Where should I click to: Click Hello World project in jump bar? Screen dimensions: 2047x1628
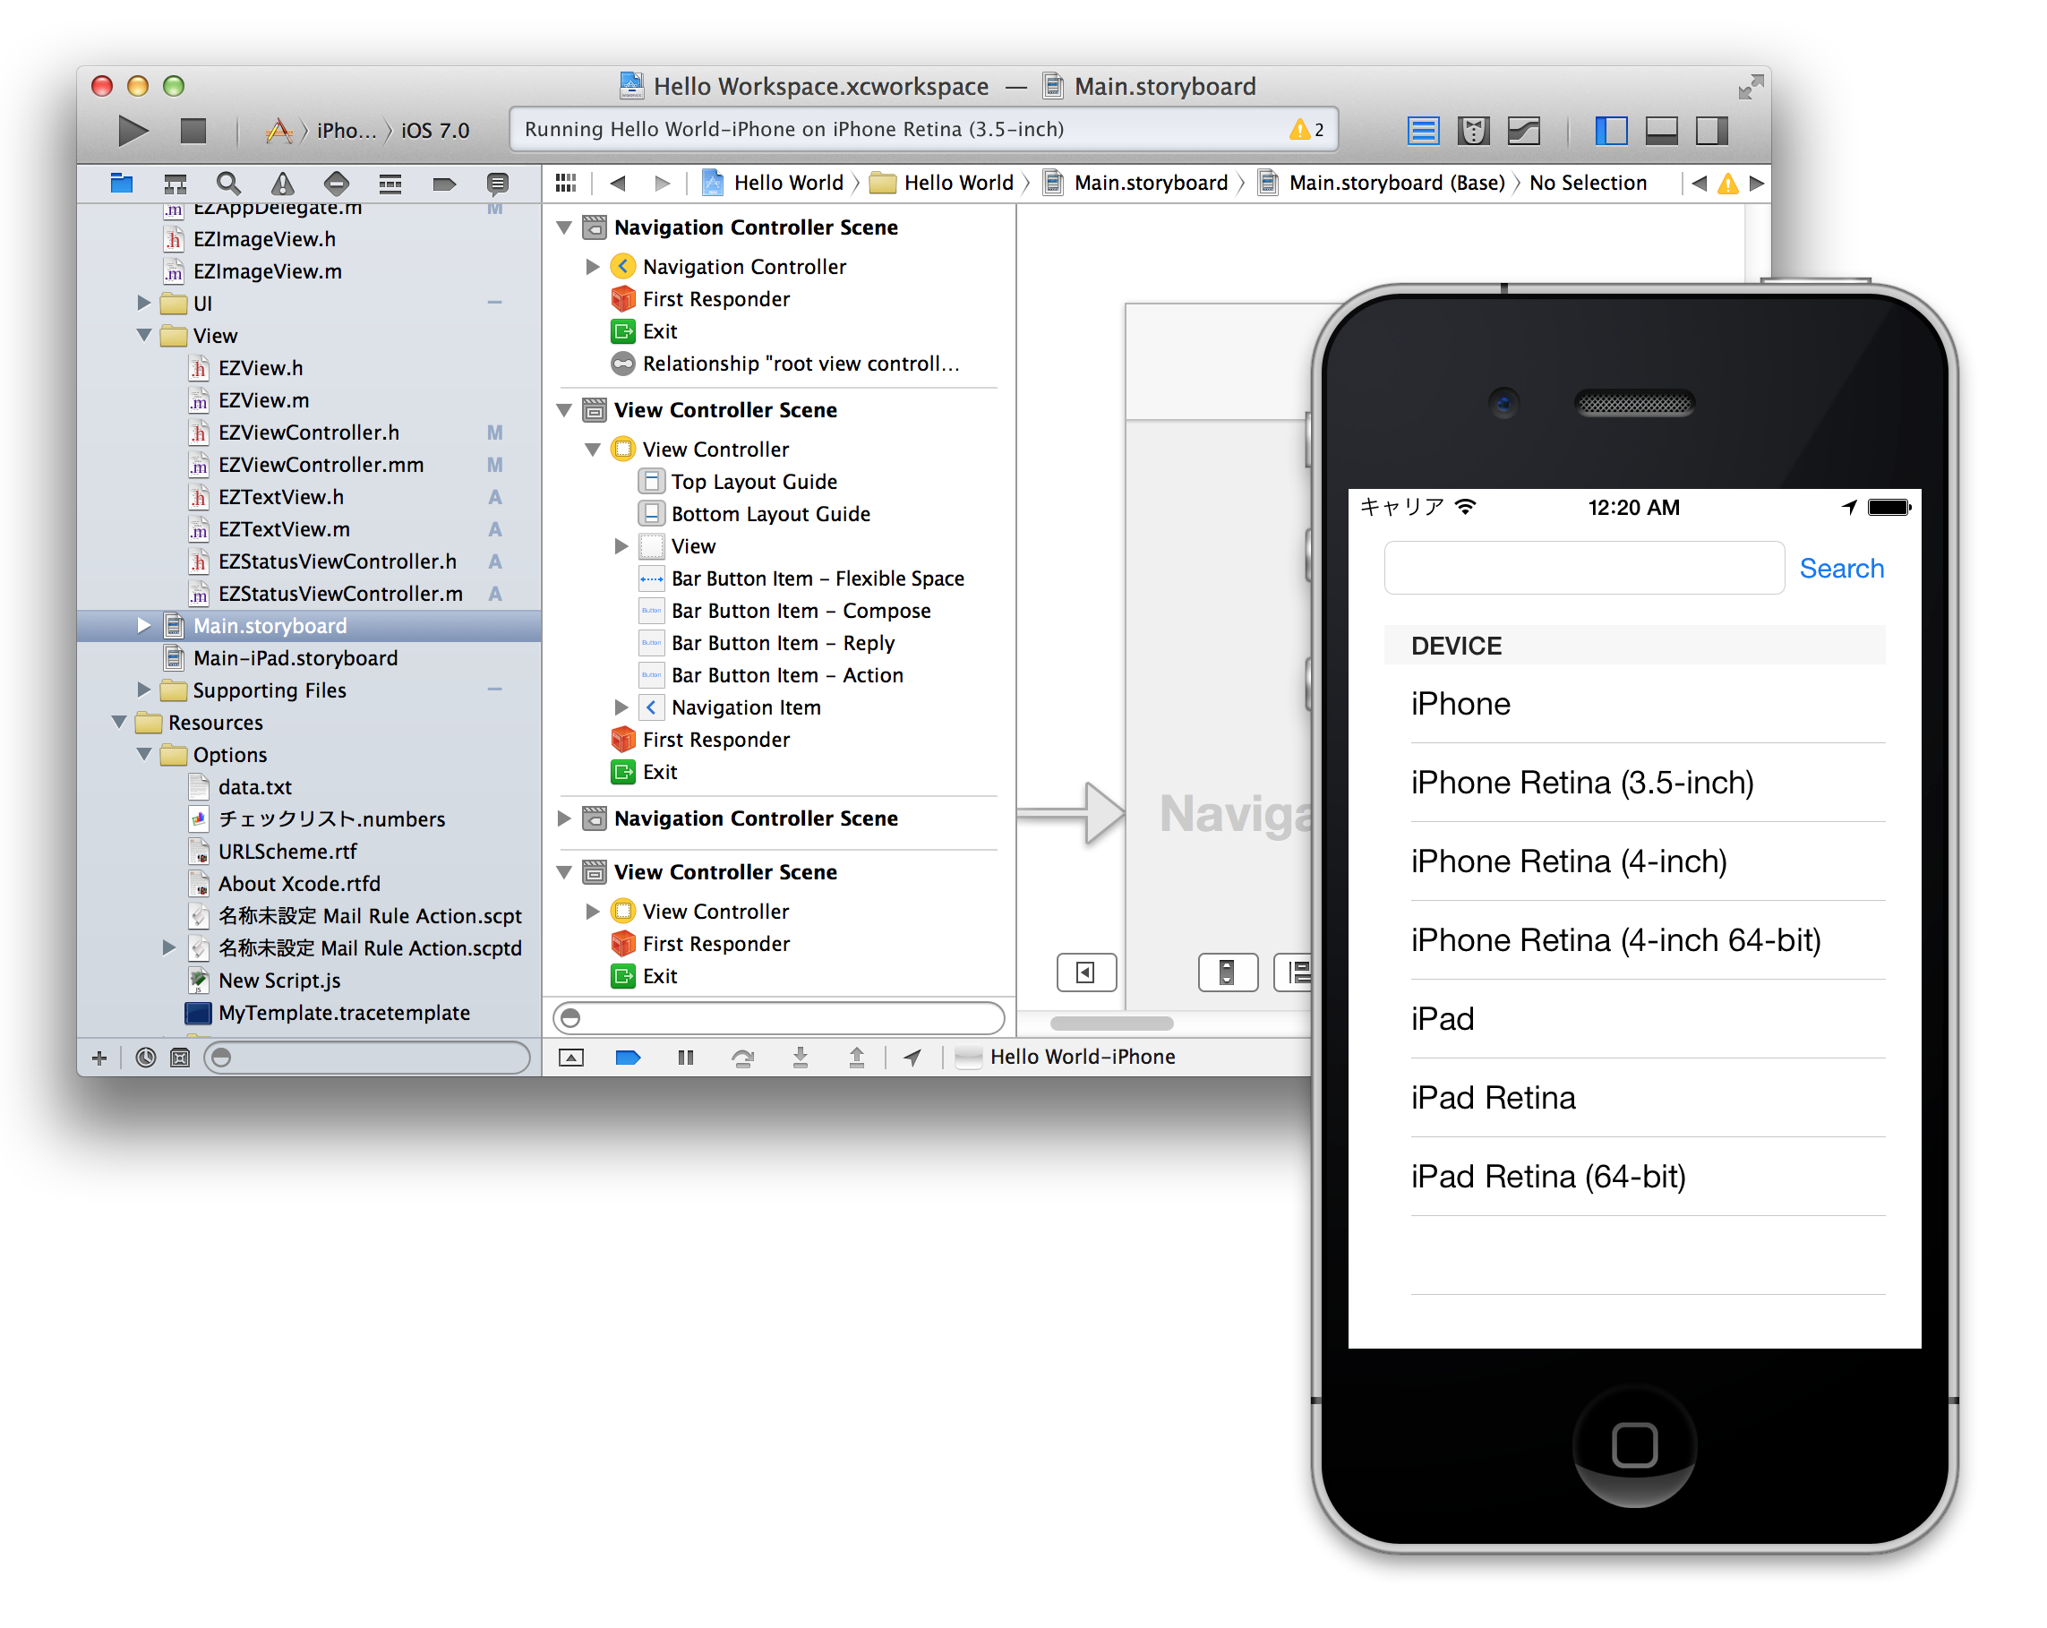point(773,183)
